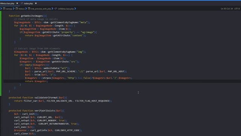Expand the chevron after htdocs breadcrumb

(26, 9)
